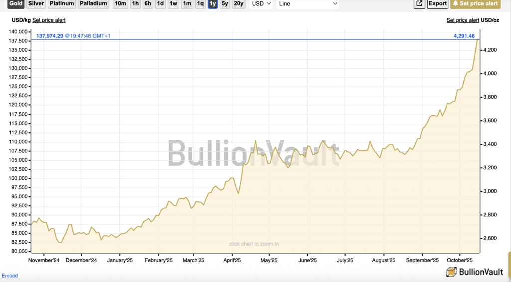Select the 1d time range
The image size is (511, 282).
160,4
